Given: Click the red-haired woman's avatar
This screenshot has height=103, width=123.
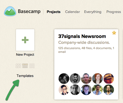Looking at the screenshot, I should [x=97, y=79].
